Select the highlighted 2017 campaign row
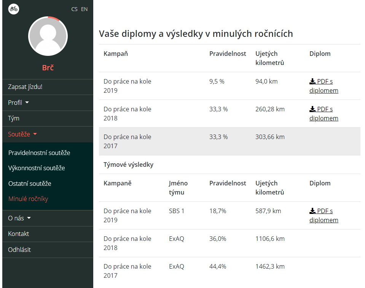Viewport: 365px width, 288px height. point(230,141)
